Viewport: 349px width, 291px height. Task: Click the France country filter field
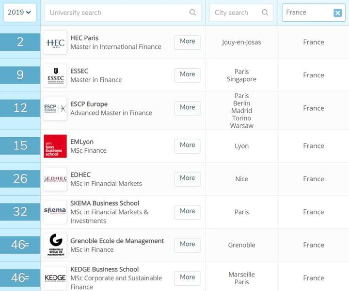[314, 13]
